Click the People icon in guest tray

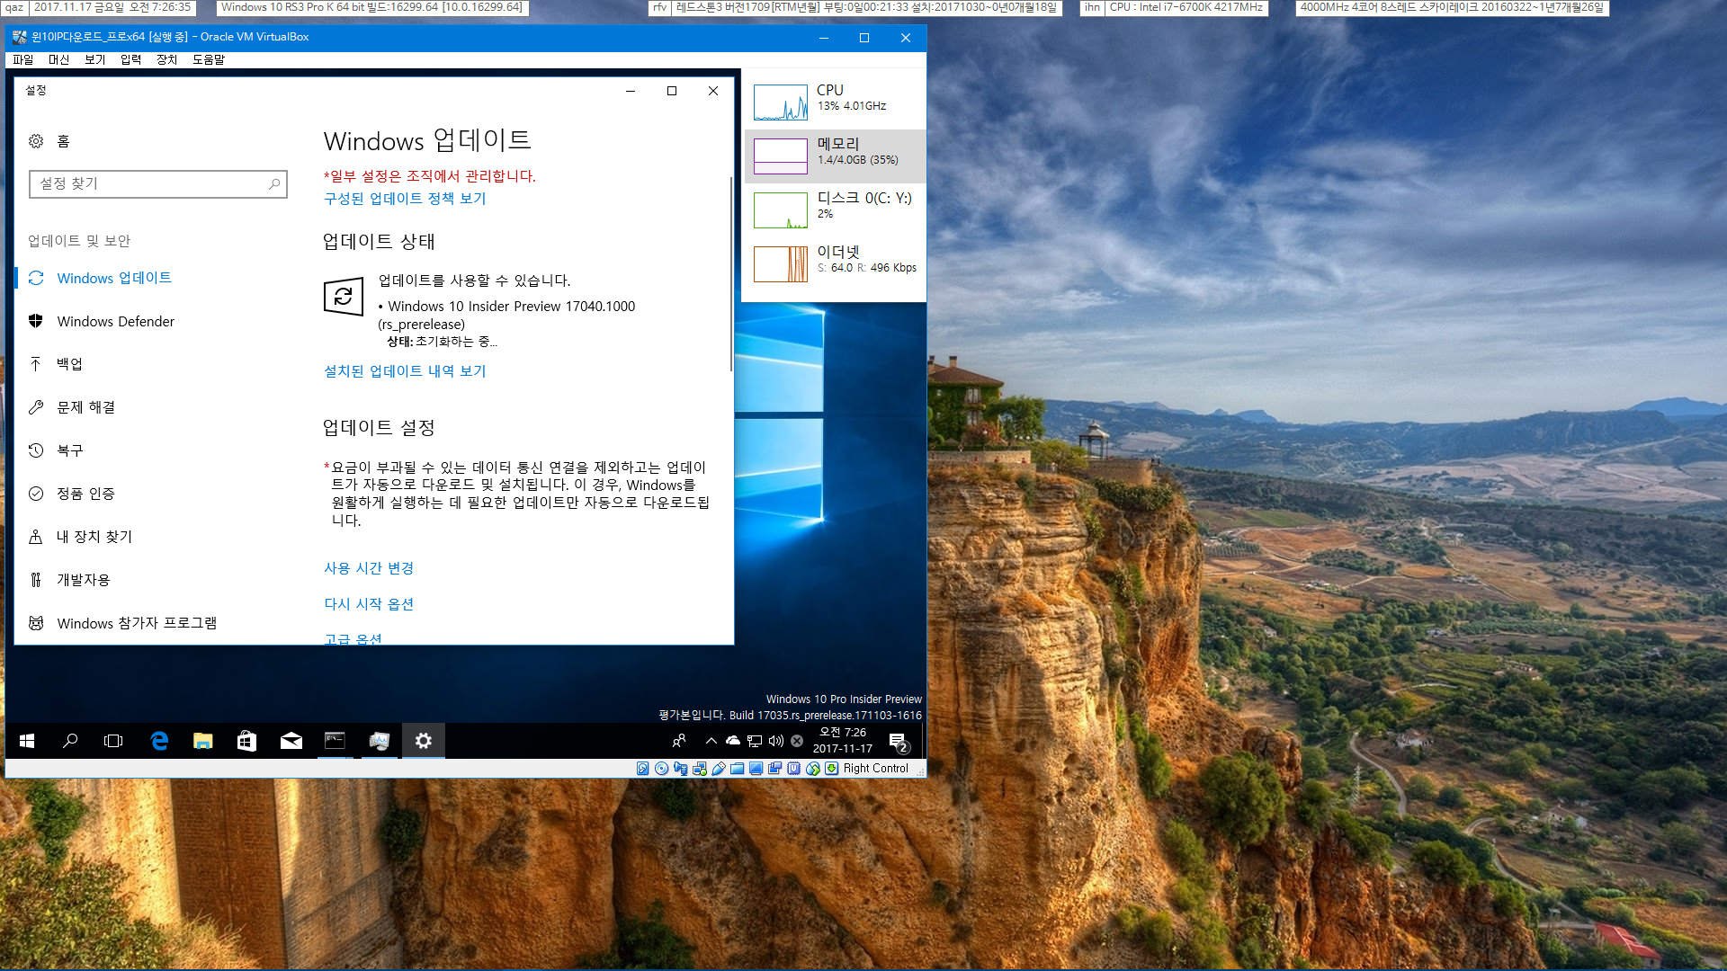(x=679, y=741)
